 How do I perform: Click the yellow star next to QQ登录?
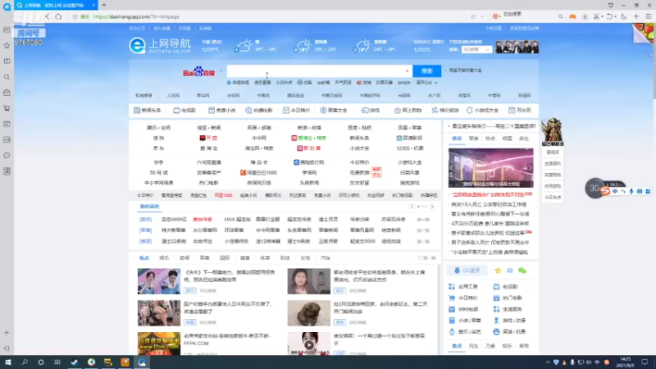[498, 271]
